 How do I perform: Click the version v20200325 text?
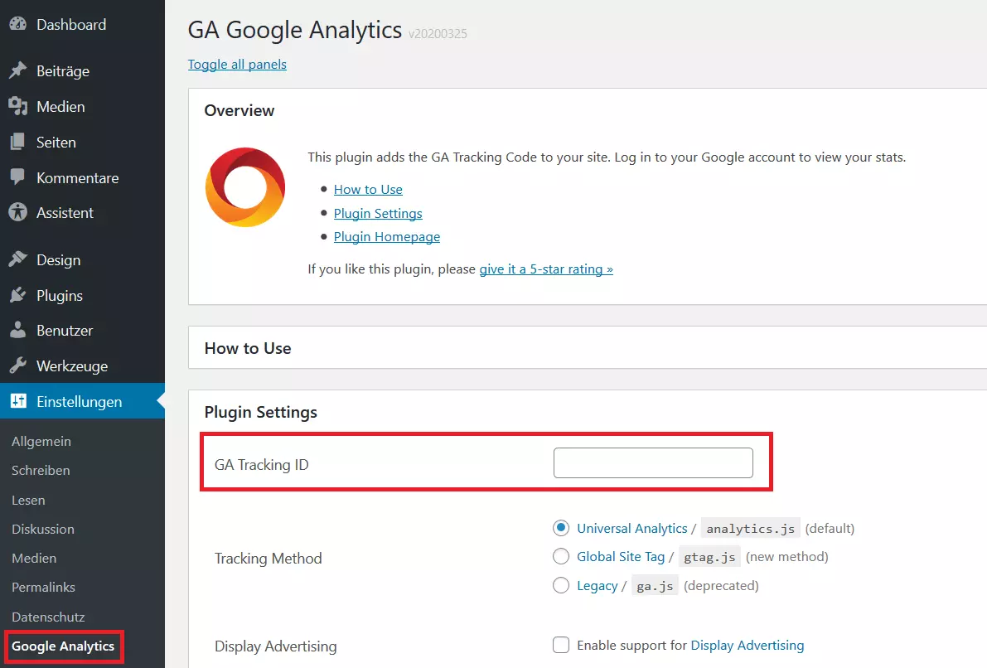pyautogui.click(x=438, y=33)
